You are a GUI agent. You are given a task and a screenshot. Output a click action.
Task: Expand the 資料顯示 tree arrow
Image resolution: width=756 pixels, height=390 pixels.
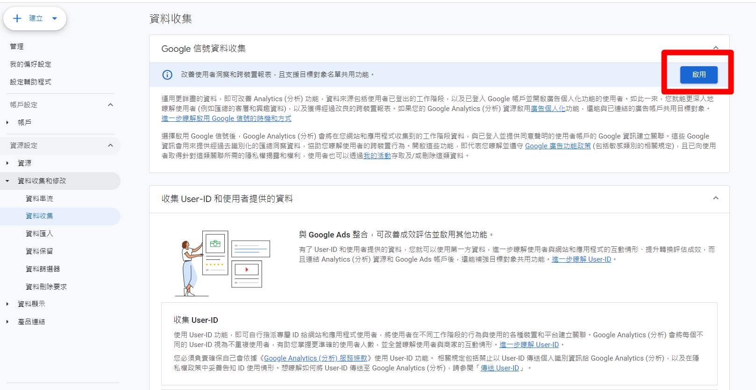pos(7,304)
